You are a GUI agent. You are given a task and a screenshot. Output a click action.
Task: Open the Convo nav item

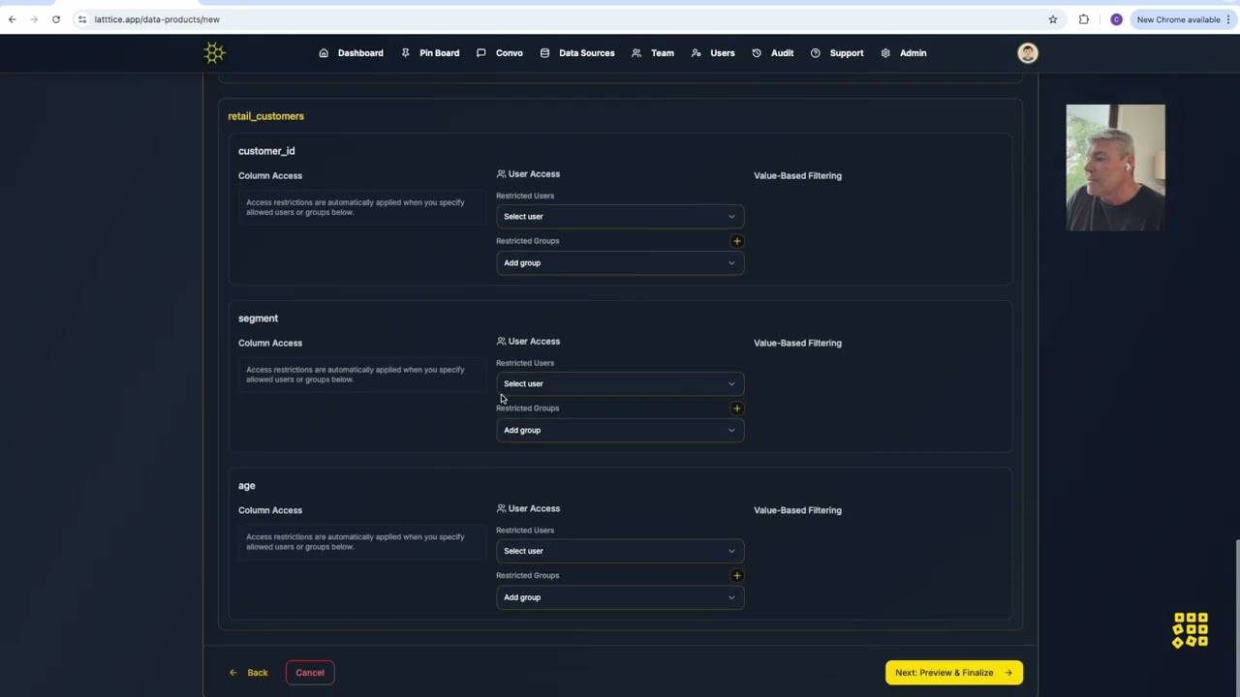click(x=500, y=53)
